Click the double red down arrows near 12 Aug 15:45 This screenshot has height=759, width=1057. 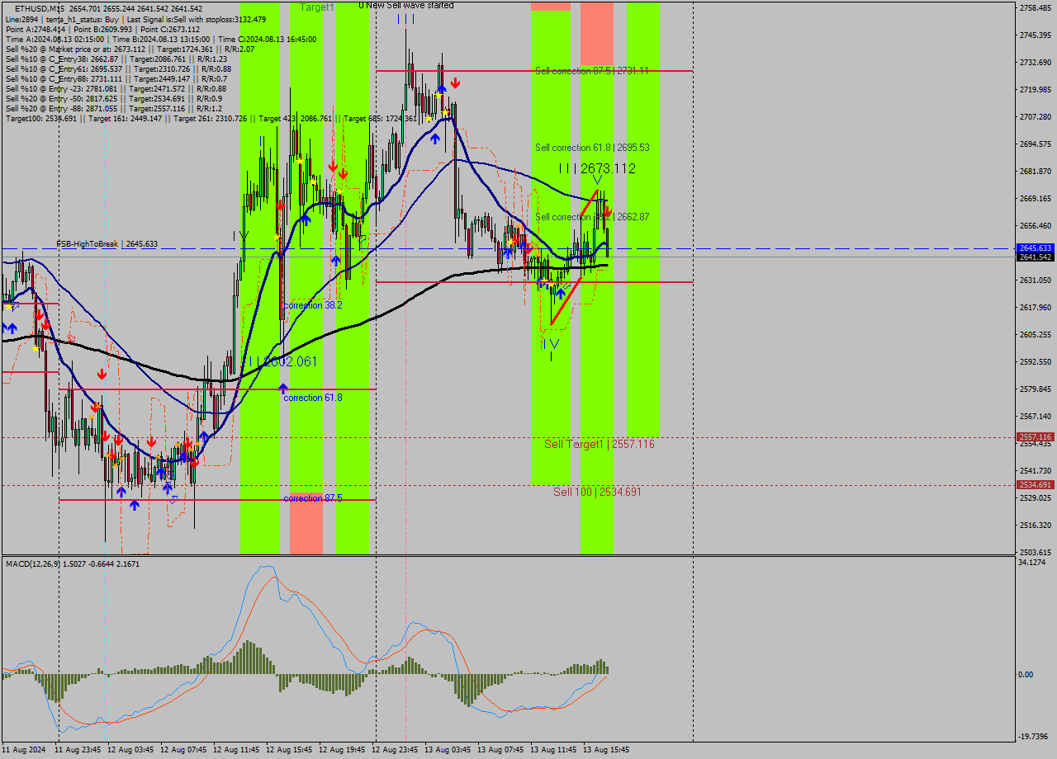[339, 170]
